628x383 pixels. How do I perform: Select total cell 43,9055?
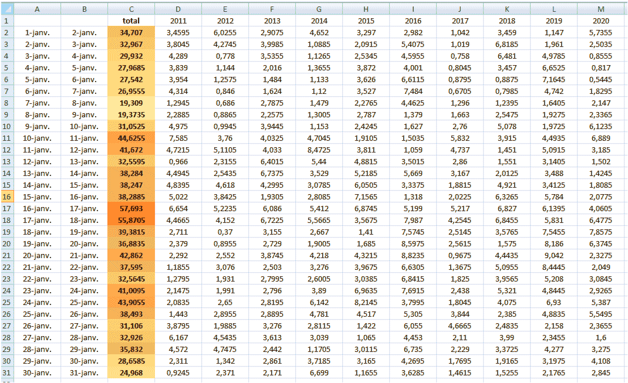[x=131, y=303]
